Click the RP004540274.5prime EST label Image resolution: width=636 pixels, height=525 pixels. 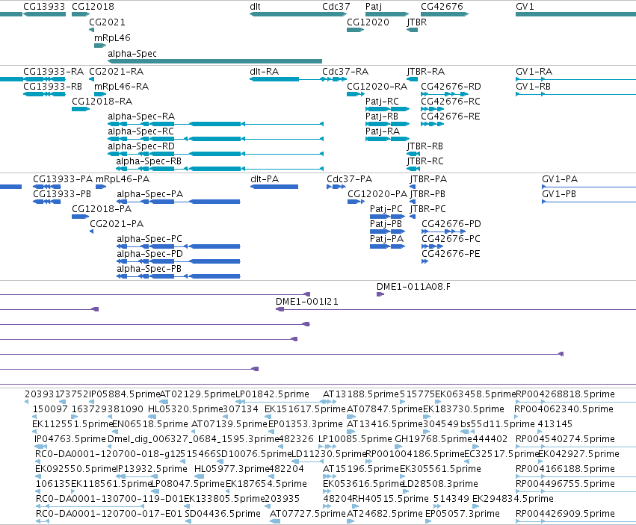pyautogui.click(x=566, y=439)
